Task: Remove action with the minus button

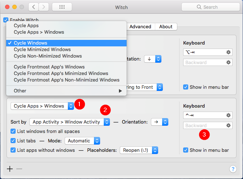Action: (x=19, y=169)
